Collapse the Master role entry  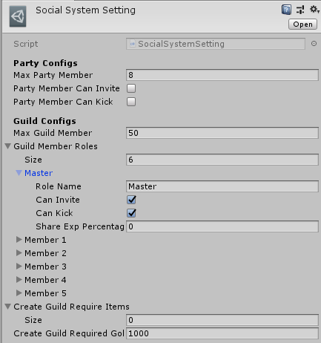19,173
